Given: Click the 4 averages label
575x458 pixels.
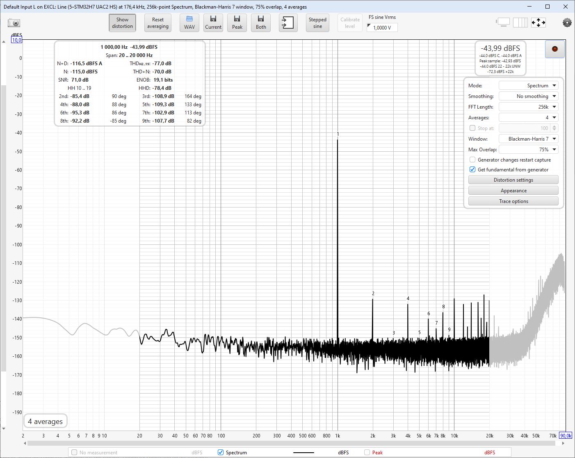Looking at the screenshot, I should coord(45,422).
